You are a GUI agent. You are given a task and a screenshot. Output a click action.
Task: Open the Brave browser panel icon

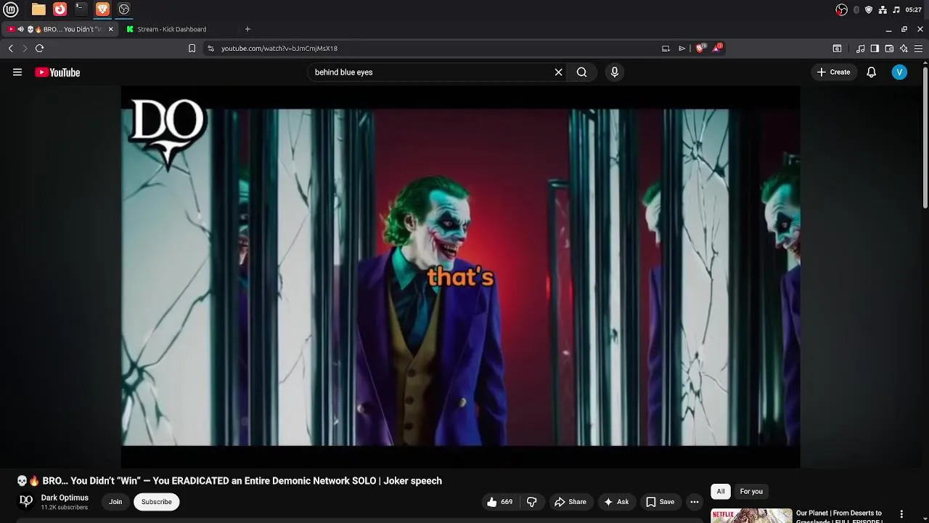pyautogui.click(x=102, y=9)
